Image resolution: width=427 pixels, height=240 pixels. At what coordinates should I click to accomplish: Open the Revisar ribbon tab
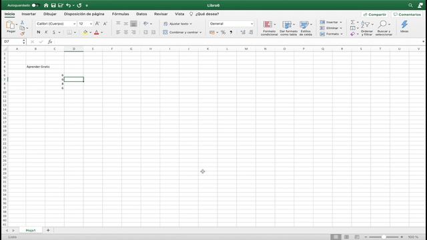pos(161,14)
